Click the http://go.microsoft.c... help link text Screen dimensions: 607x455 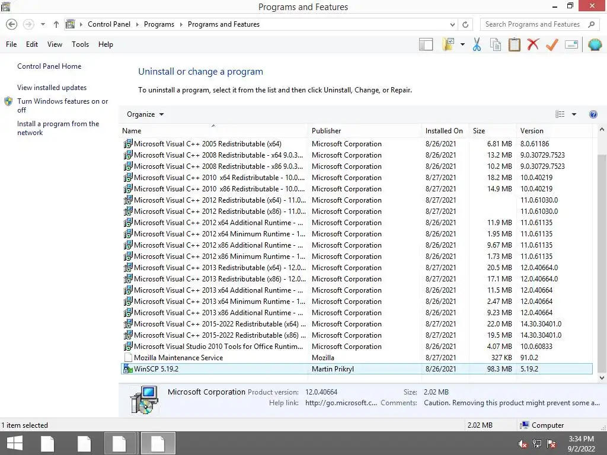pos(341,403)
